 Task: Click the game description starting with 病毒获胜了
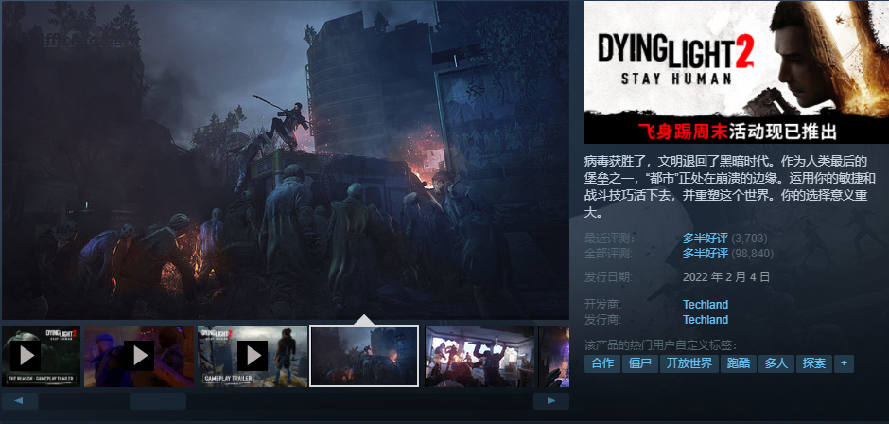(730, 186)
